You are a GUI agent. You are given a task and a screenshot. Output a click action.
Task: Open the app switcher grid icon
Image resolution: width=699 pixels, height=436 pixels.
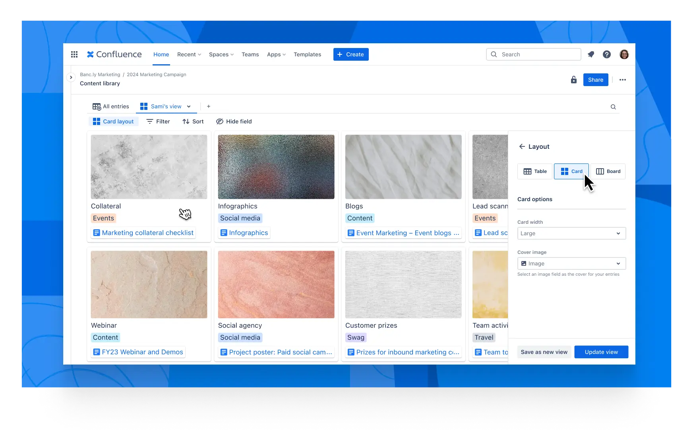click(x=74, y=54)
